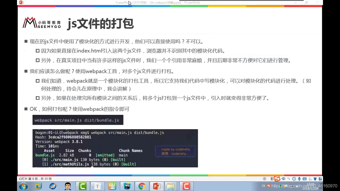Open File Explorer from the taskbar
Viewport: 340px width, 191px height.
[171, 186]
